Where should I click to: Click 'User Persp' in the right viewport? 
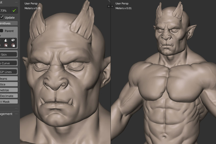click(122, 4)
